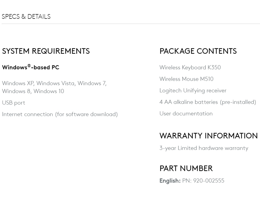Select the SYSTEM REQUIREMENTS heading

tap(46, 51)
